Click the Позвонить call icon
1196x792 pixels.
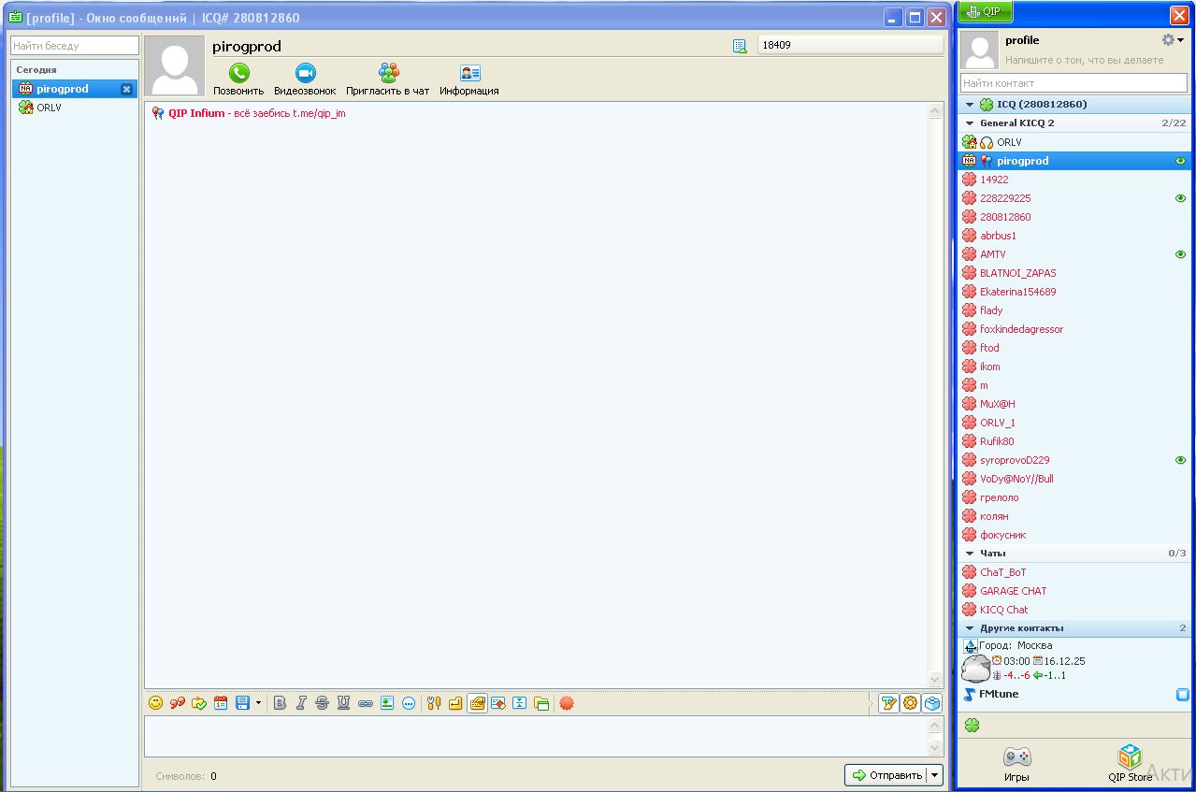point(239,74)
